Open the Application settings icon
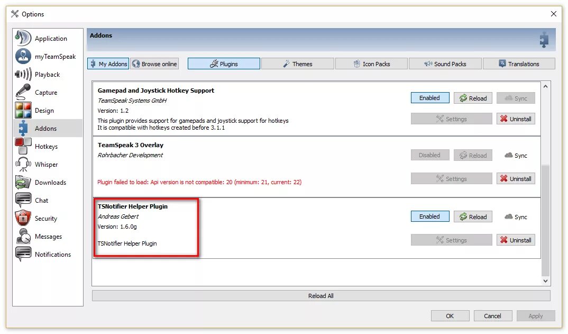The height and width of the screenshot is (334, 568). tap(23, 38)
